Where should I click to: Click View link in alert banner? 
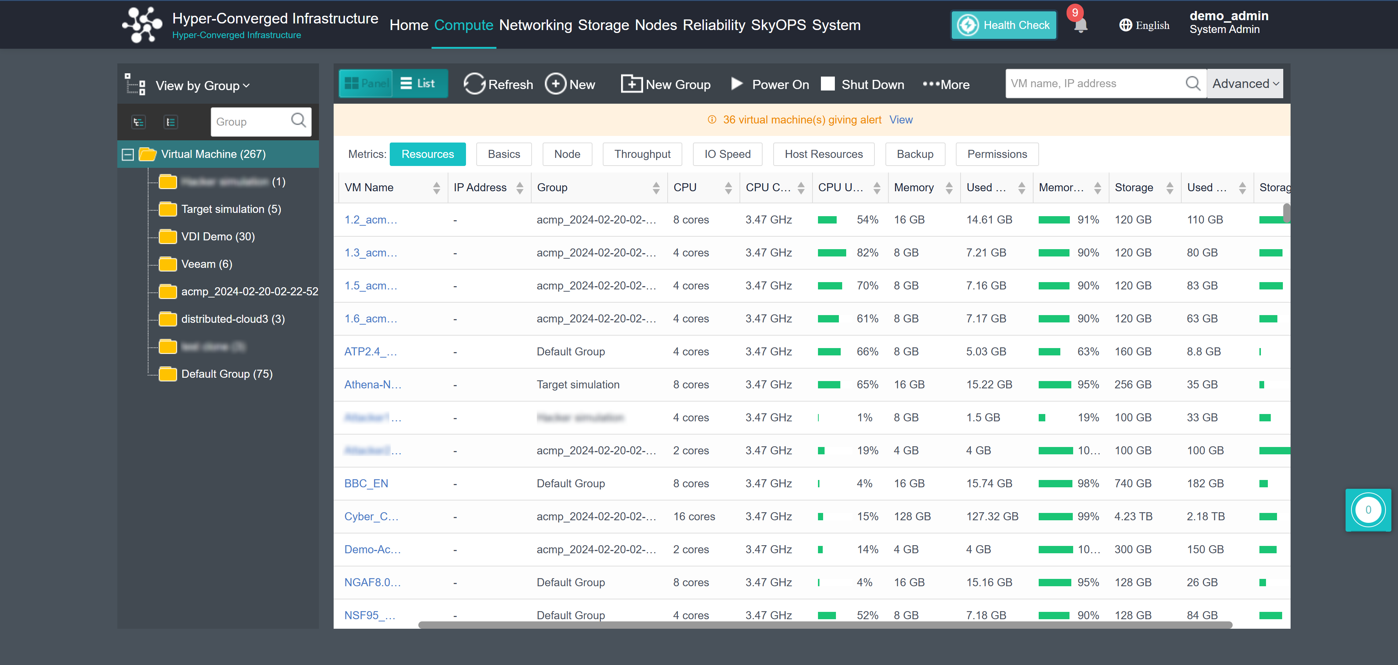click(900, 120)
